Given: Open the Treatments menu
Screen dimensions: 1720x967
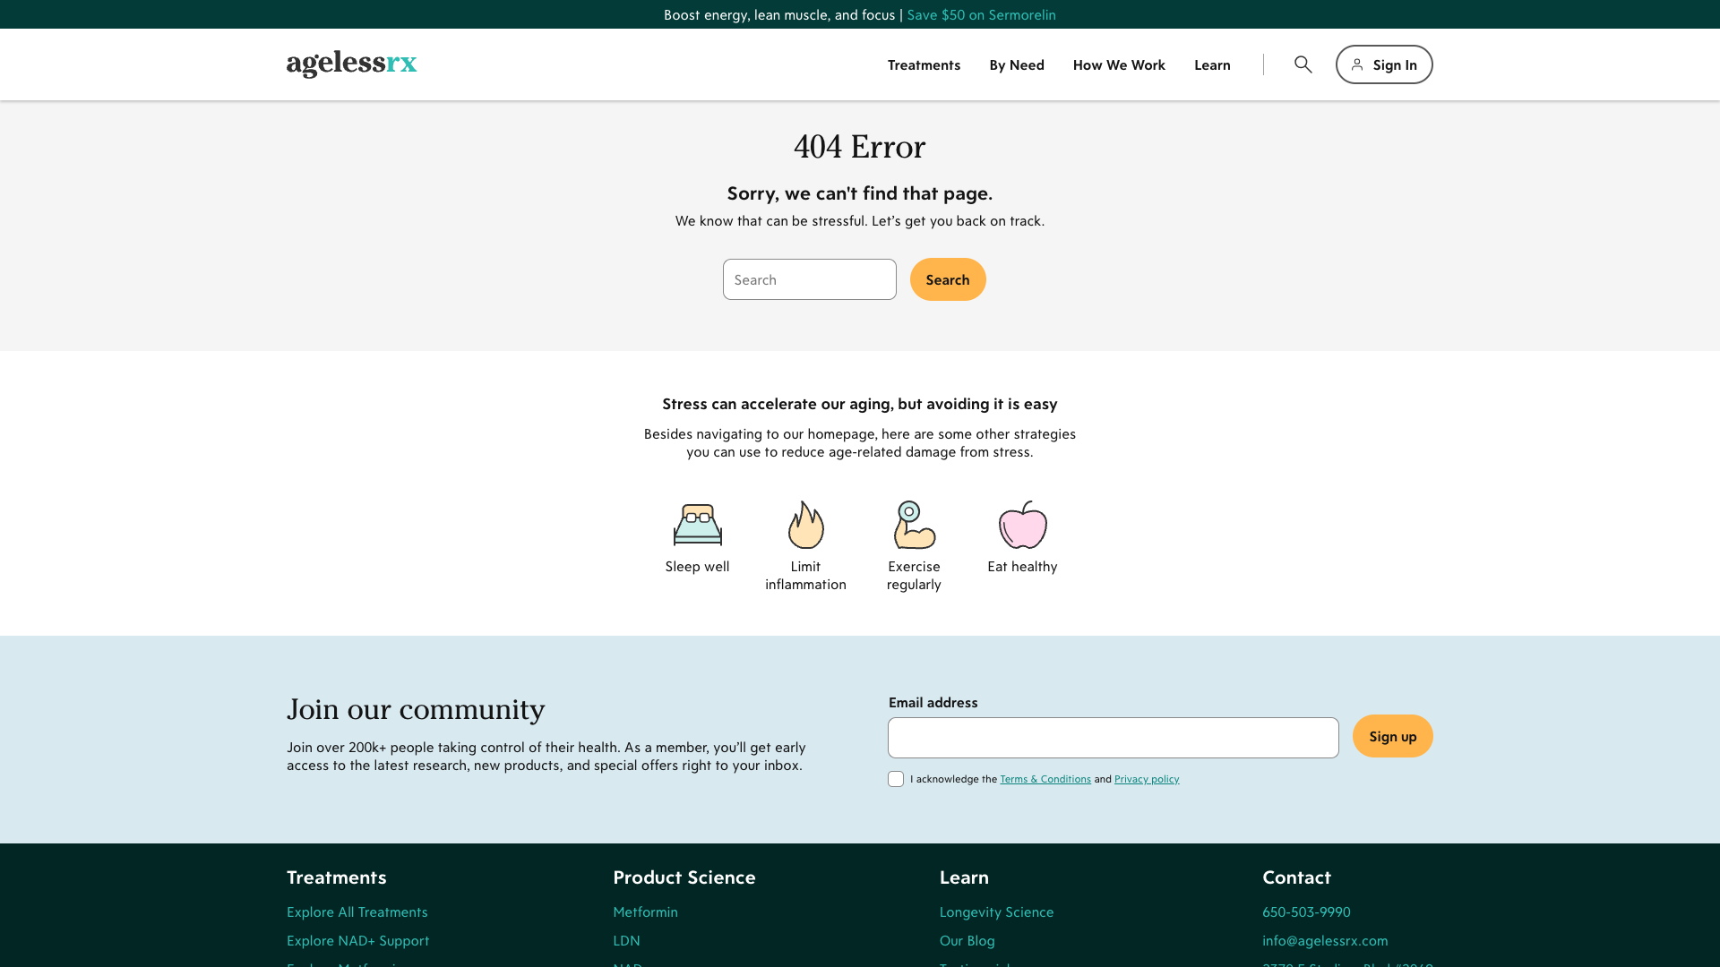Looking at the screenshot, I should pos(924,64).
